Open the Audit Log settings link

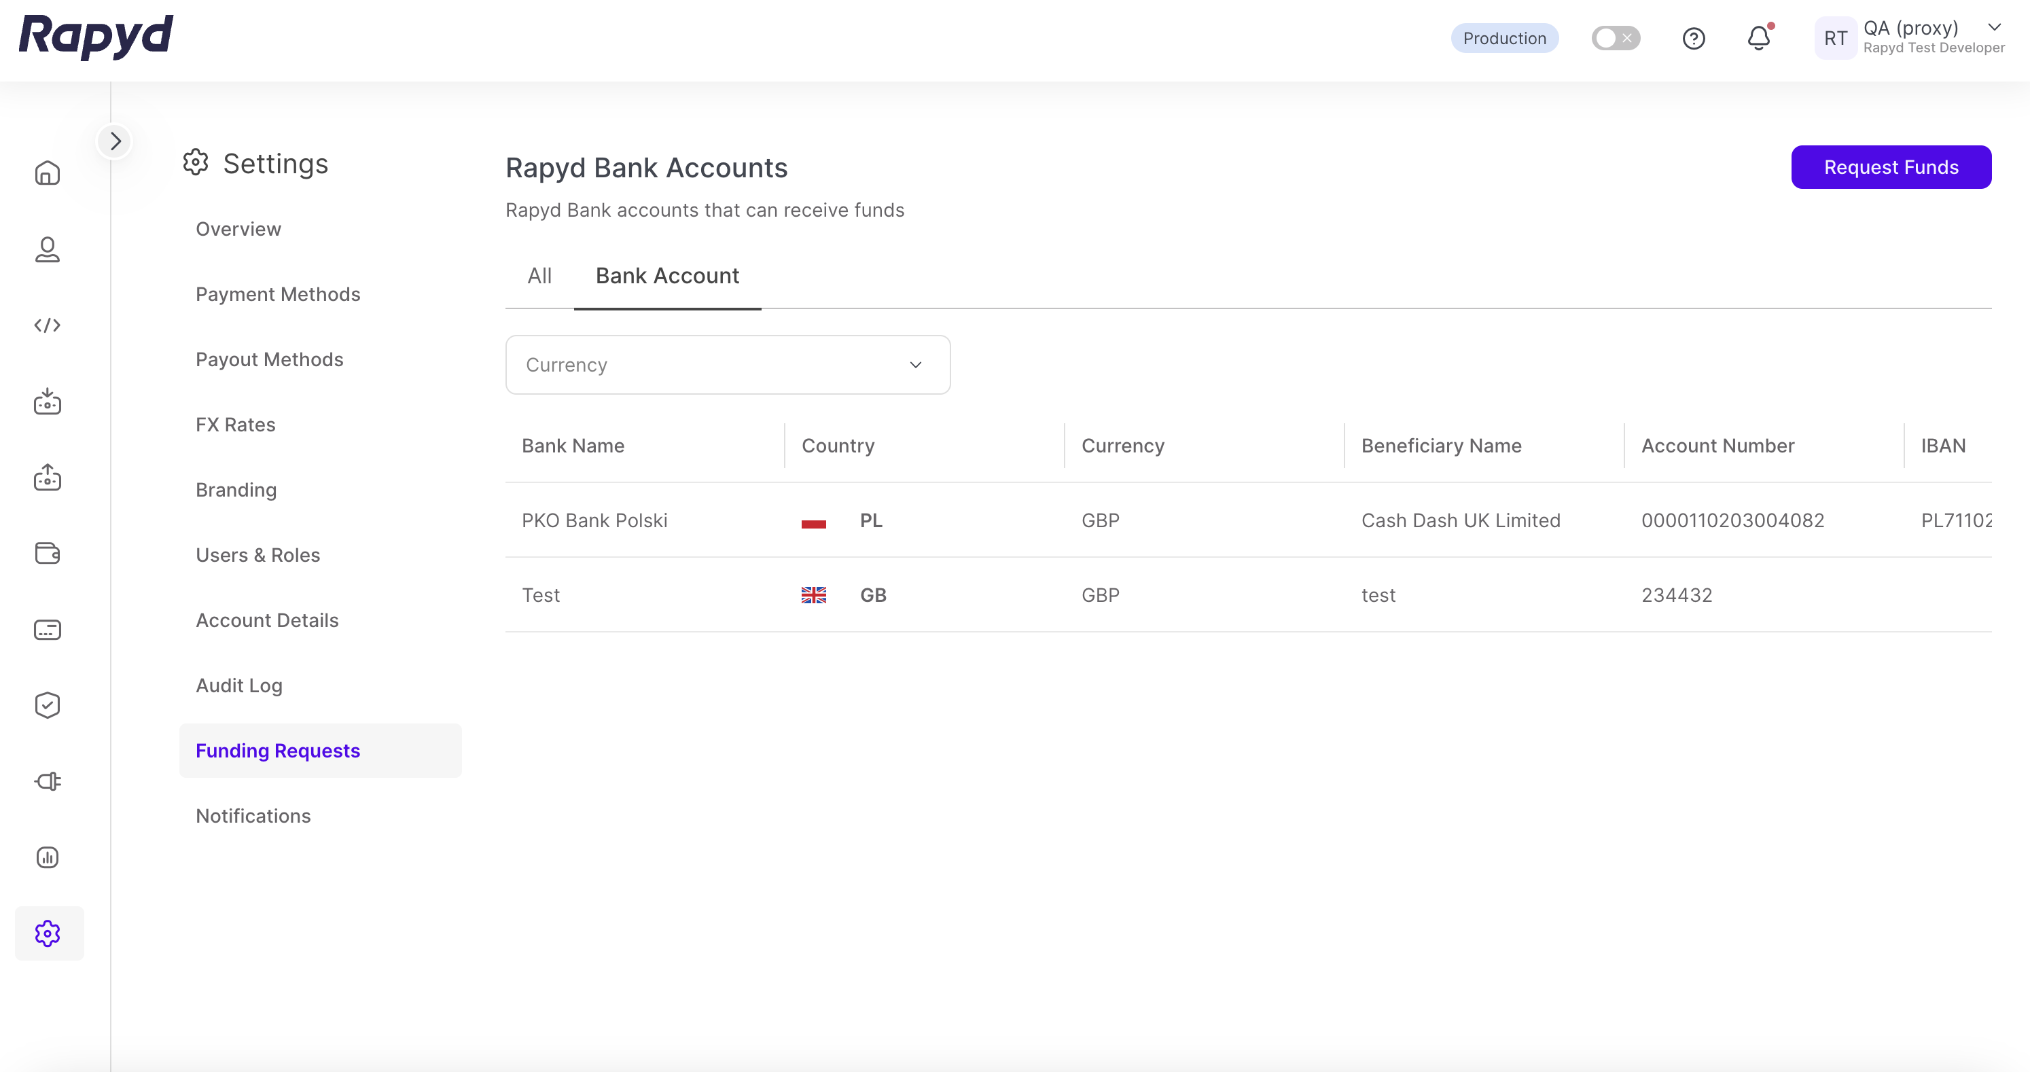click(x=238, y=685)
